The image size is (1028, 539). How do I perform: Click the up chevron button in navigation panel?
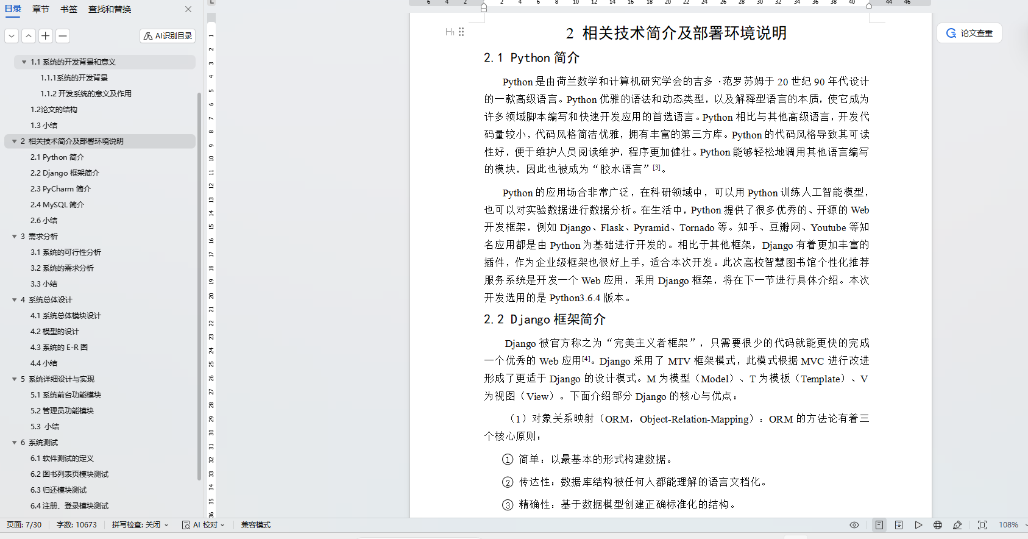29,36
